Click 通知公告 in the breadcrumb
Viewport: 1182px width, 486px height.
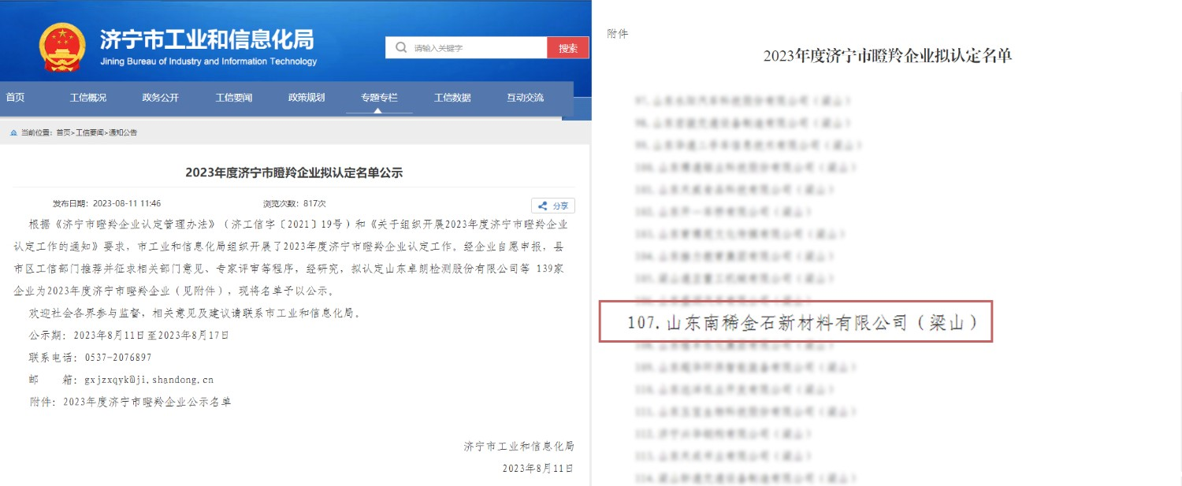point(123,133)
